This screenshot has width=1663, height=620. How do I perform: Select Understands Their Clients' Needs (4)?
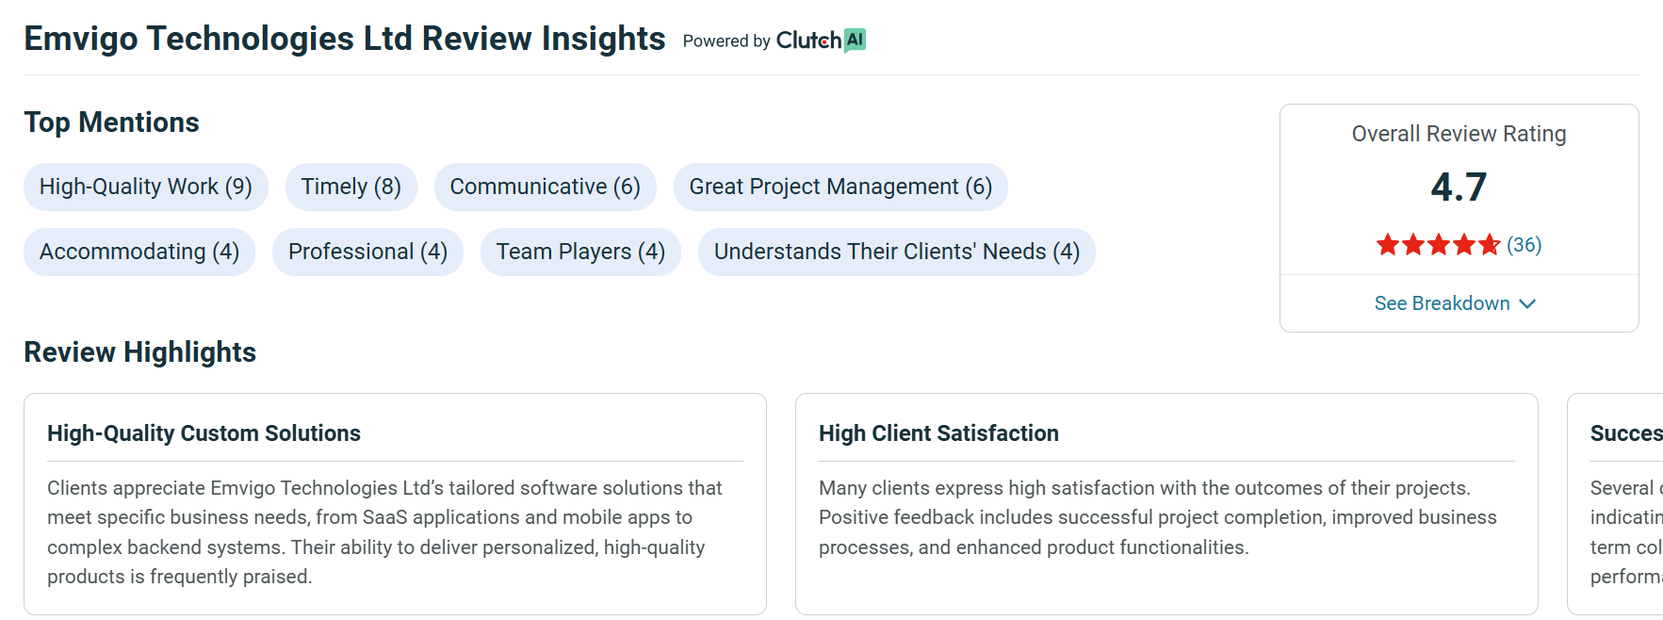click(x=896, y=252)
